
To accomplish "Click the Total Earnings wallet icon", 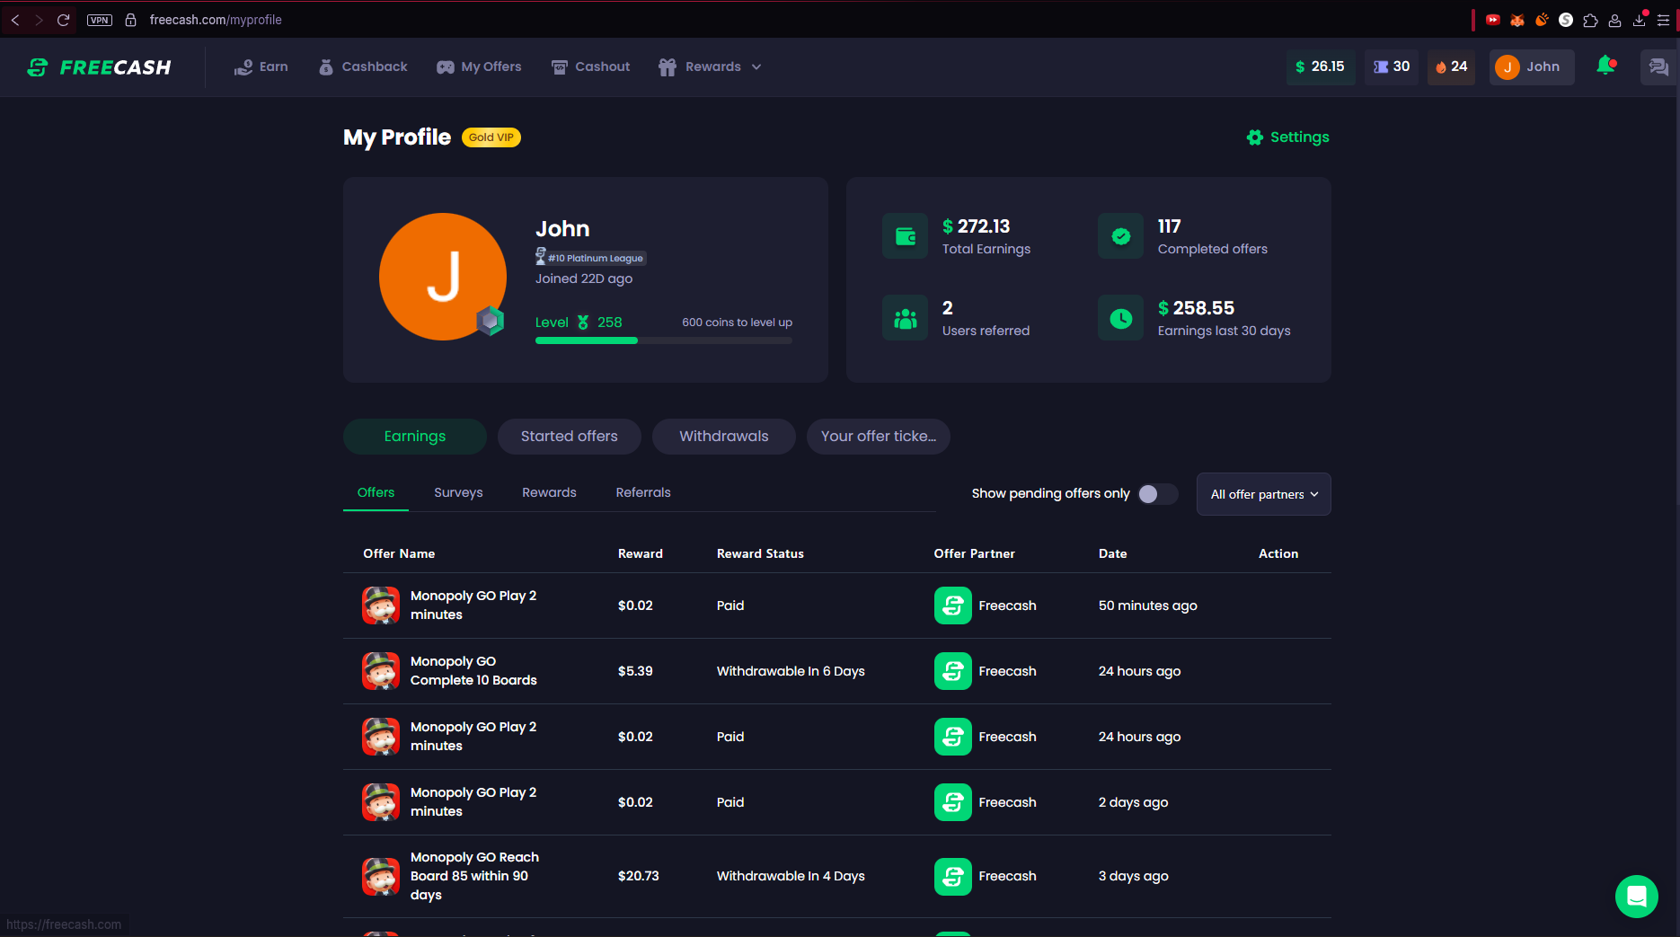I will tap(905, 236).
